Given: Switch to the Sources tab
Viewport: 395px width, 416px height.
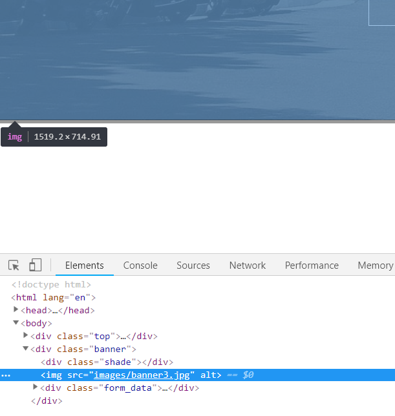Looking at the screenshot, I should [x=193, y=265].
